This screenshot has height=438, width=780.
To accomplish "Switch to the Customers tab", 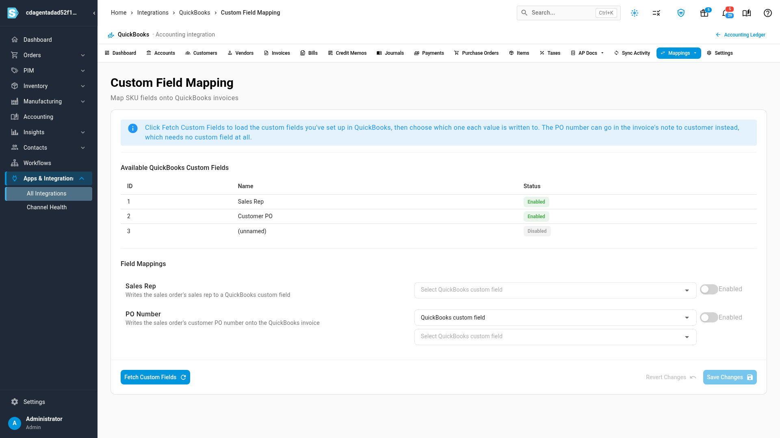I will pyautogui.click(x=201, y=53).
